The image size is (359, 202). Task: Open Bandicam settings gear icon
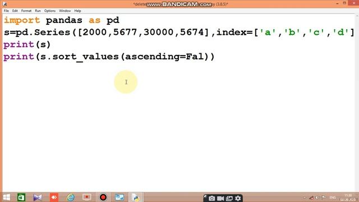point(238,198)
